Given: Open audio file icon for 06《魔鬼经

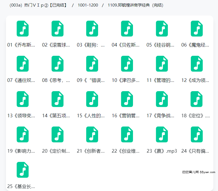Looking at the screenshot, I should tap(197, 29).
